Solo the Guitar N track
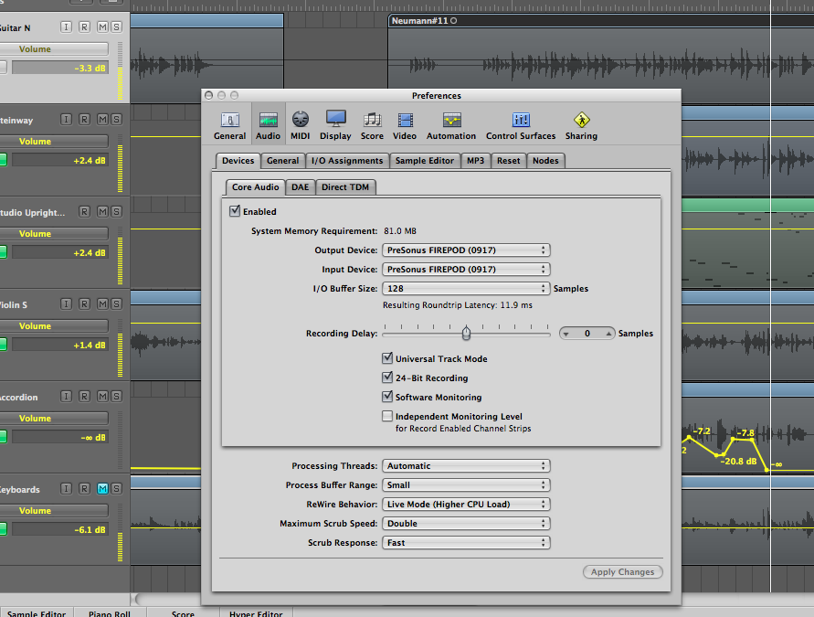Screen dimensions: 814x617 click(x=116, y=27)
